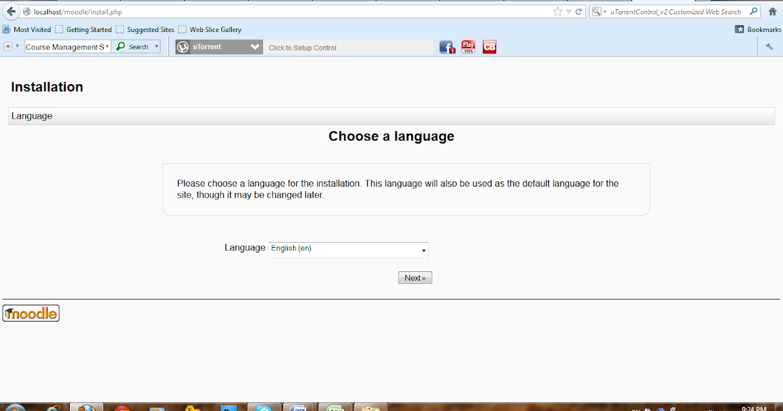The image size is (783, 411).
Task: Click the Moodle logo at page bottom
Action: [x=31, y=313]
